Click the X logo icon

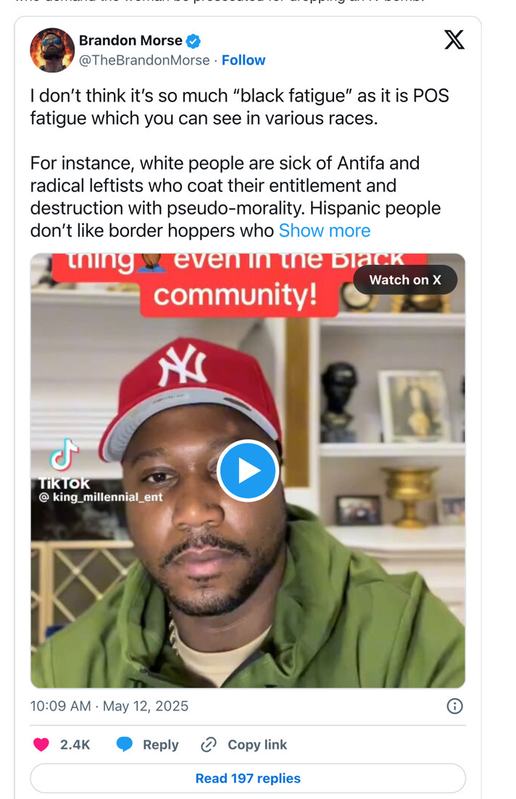454,40
